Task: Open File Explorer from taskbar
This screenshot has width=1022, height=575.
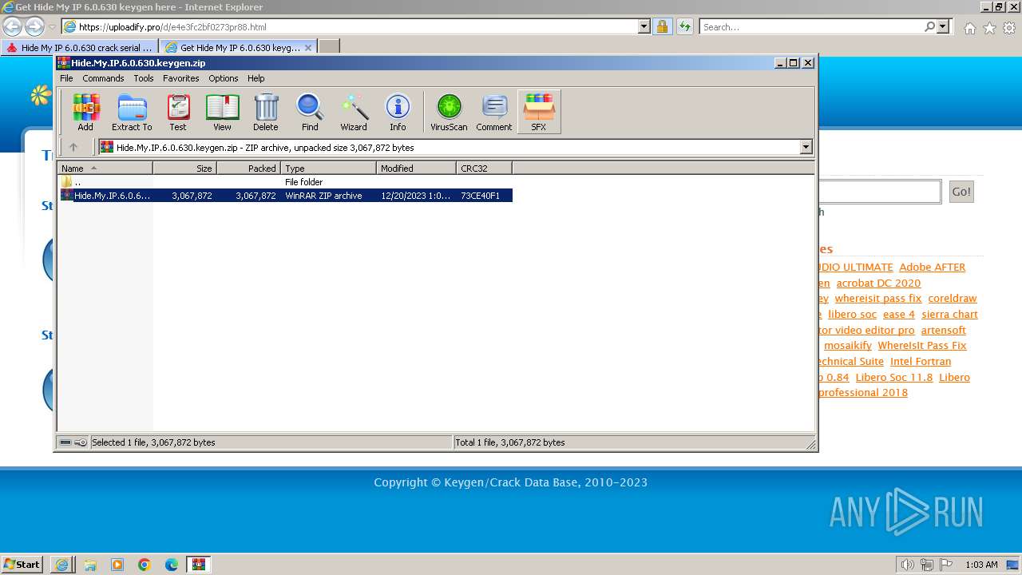Action: tap(90, 565)
